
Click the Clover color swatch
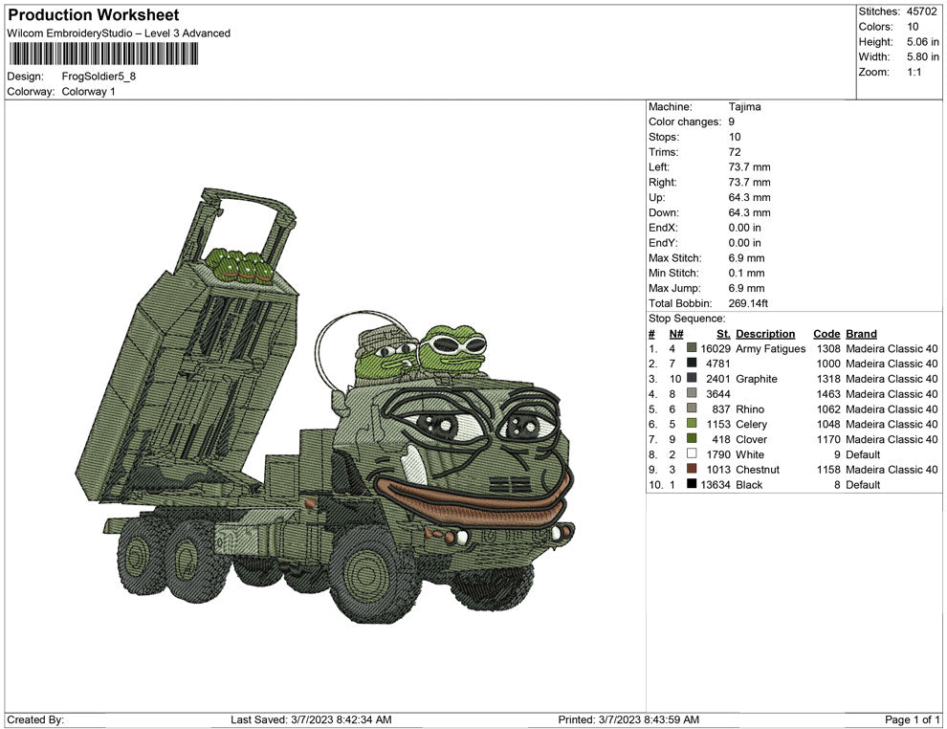(692, 439)
